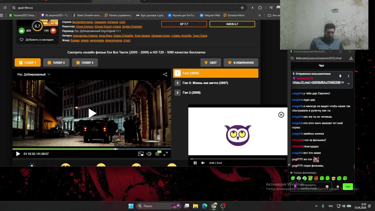Click the cat emote in gogi777's message
The width and height of the screenshot is (375, 211).
(316, 159)
